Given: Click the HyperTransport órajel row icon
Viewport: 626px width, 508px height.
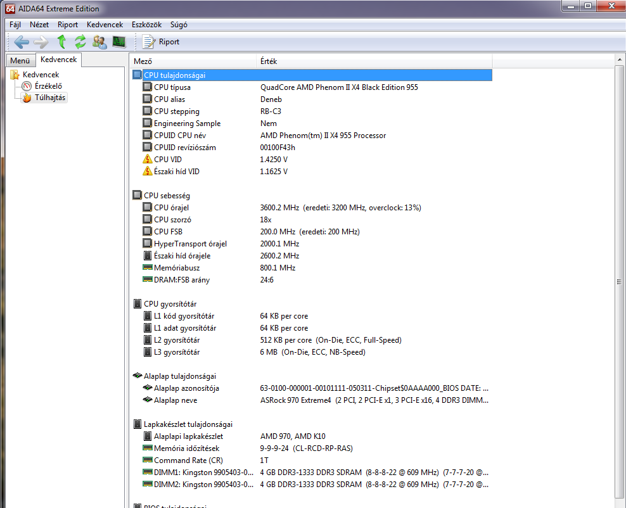Looking at the screenshot, I should (148, 243).
